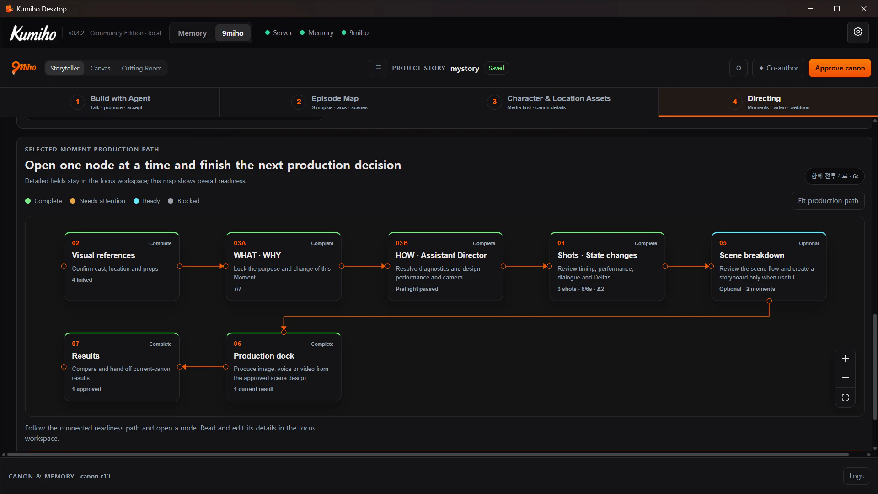Zoom out the production path map
This screenshot has height=494, width=878.
click(845, 378)
